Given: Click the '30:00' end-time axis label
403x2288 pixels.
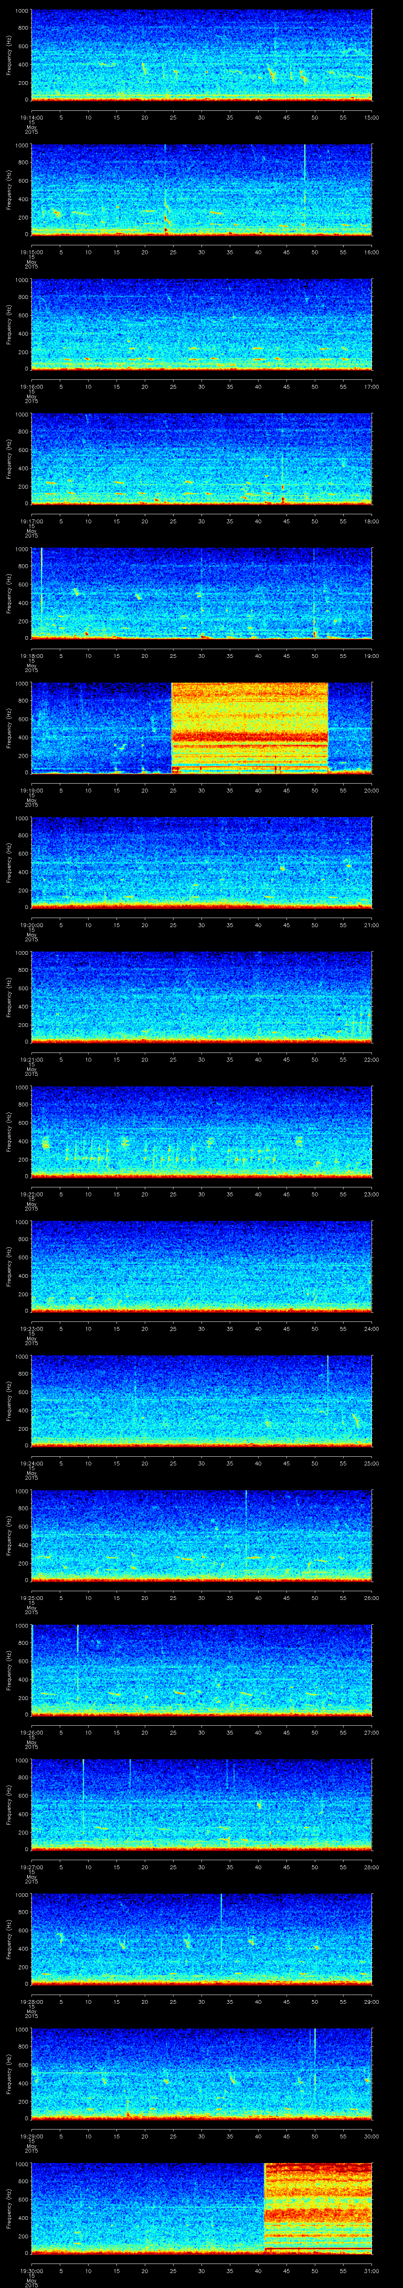Looking at the screenshot, I should coord(371,2136).
